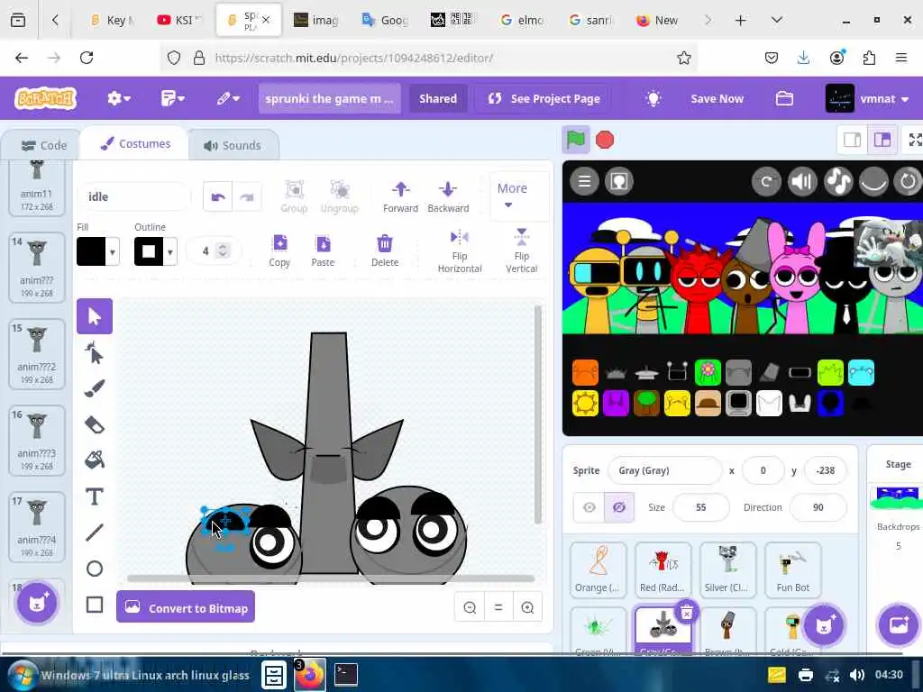Screen dimensions: 923x692
Task: Switch to the New Firefox tab
Action: pos(657,20)
